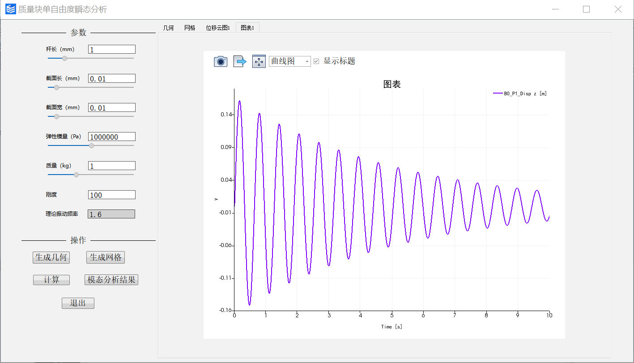The width and height of the screenshot is (634, 363).
Task: Click the 10 x-axis tick label
Action: [x=549, y=315]
